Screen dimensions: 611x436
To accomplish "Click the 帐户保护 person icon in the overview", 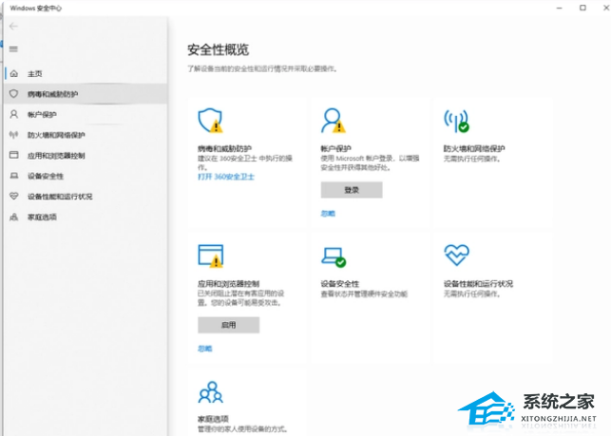I will pyautogui.click(x=334, y=120).
